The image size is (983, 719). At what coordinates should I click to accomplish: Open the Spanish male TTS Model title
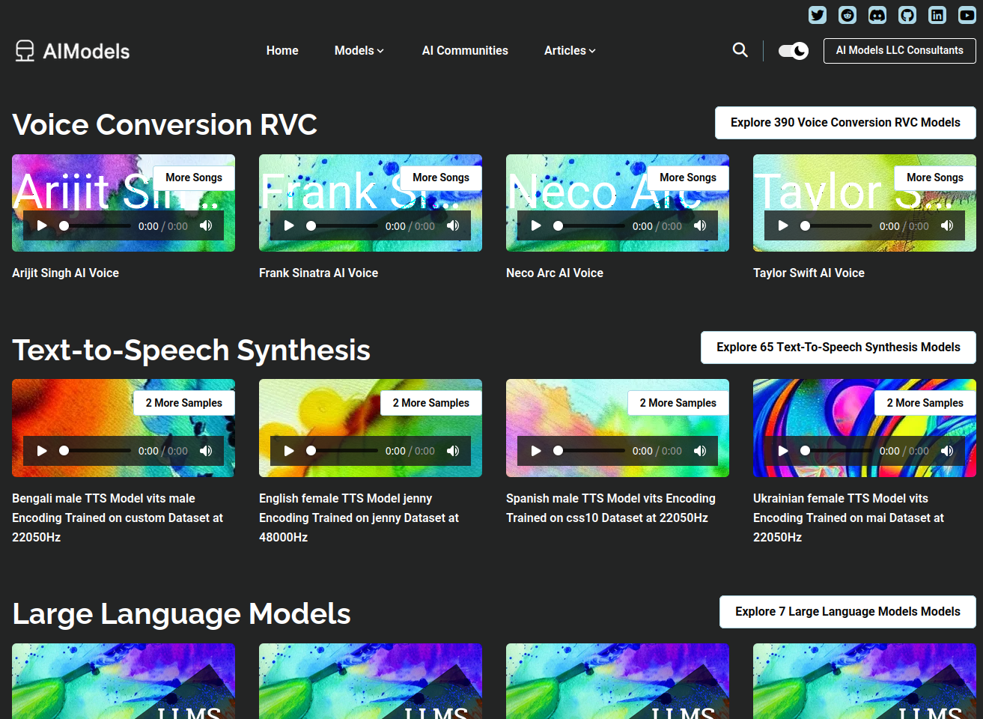(x=611, y=508)
